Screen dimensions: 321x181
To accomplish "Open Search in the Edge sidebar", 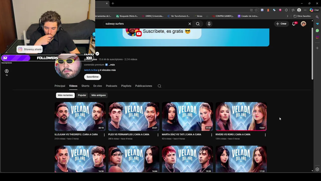I will pyautogui.click(x=317, y=17).
